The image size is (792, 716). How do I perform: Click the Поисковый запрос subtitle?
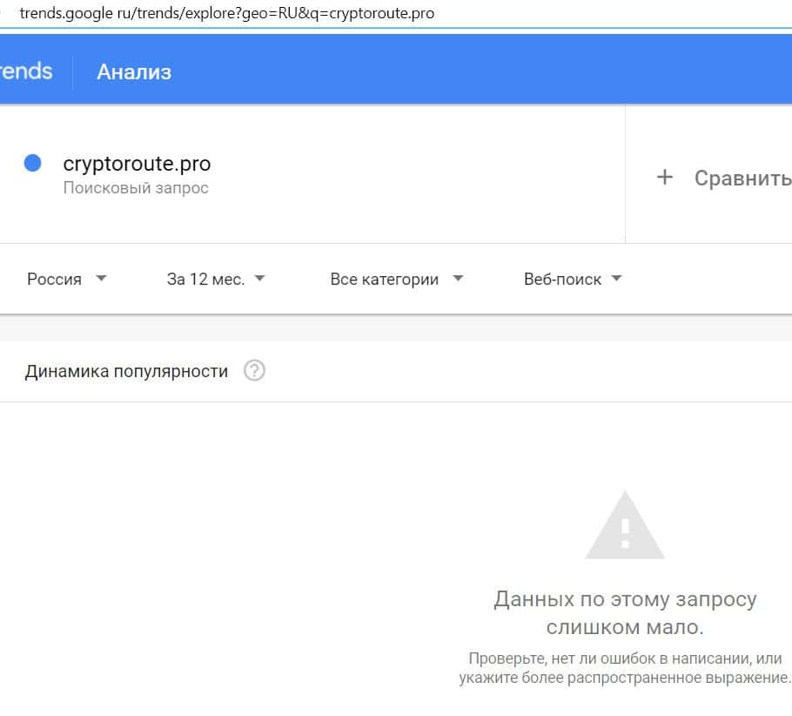click(136, 188)
